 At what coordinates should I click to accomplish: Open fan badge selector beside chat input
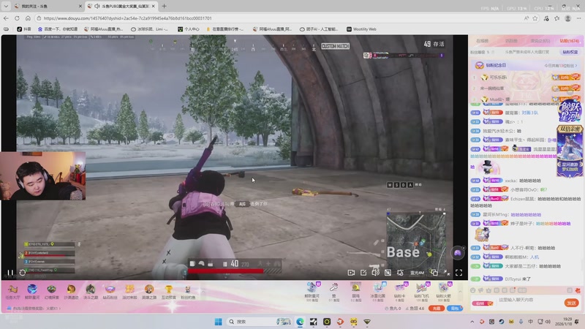(483, 303)
